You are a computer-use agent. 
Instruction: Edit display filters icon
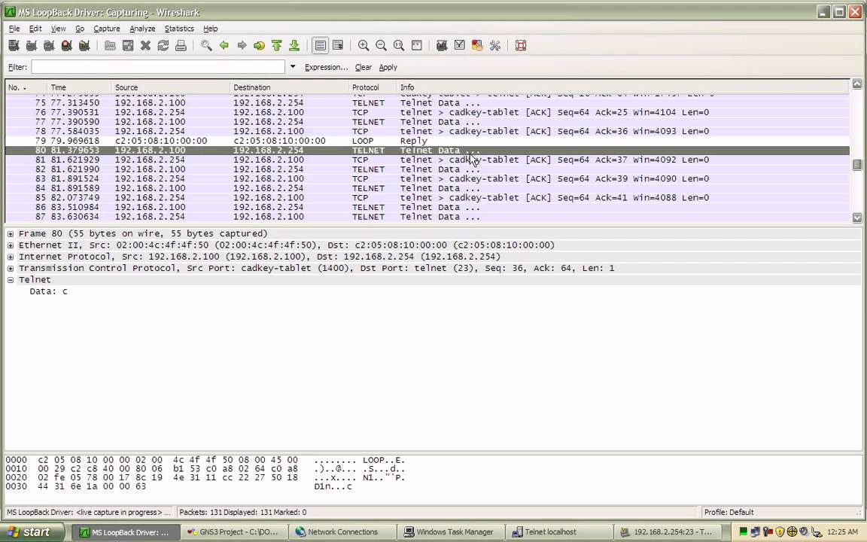coord(460,46)
